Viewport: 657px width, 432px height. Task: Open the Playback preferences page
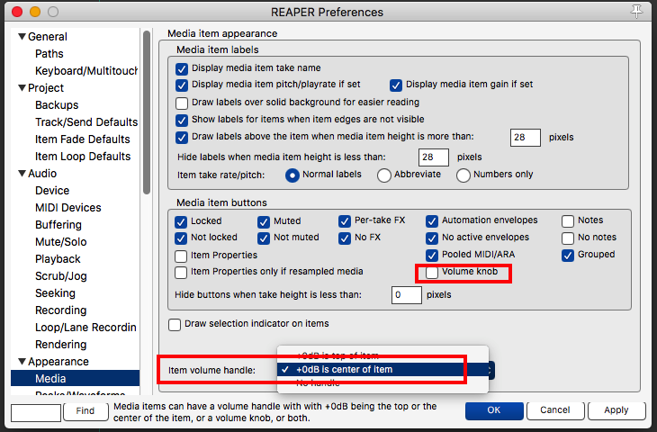click(x=58, y=259)
